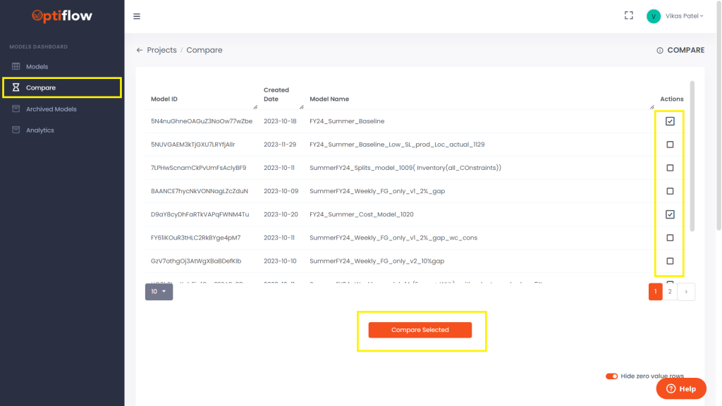The height and width of the screenshot is (406, 722).
Task: Open Compare in the sidebar menu
Action: pos(41,88)
